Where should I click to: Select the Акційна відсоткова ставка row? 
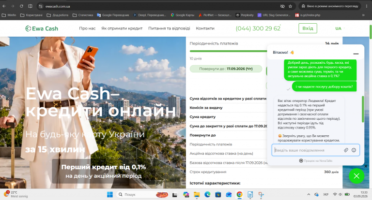point(229,153)
